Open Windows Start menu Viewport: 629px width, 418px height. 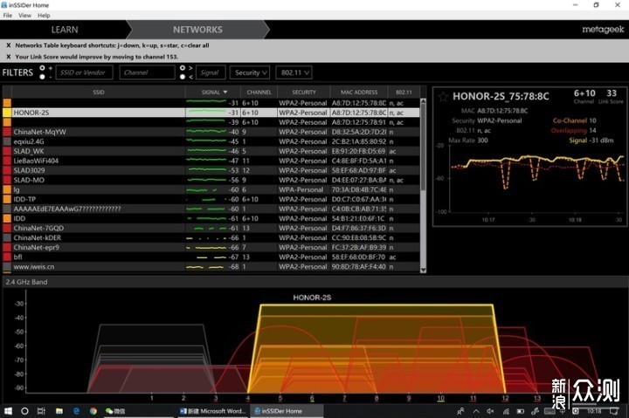pyautogui.click(x=8, y=411)
